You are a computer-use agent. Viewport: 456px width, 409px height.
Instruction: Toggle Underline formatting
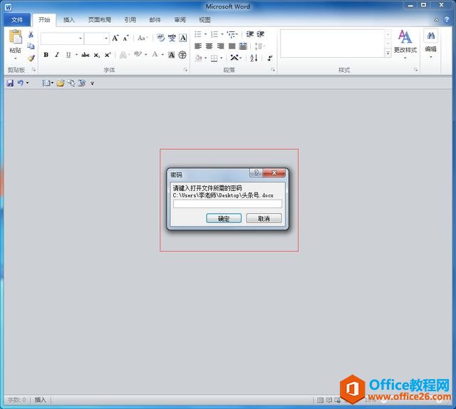coord(68,55)
